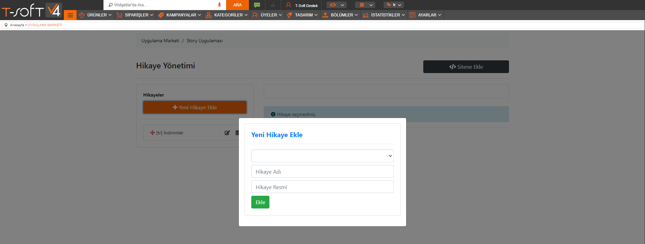Click the TASARIM paintbrush icon
The height and width of the screenshot is (244, 645).
(290, 15)
